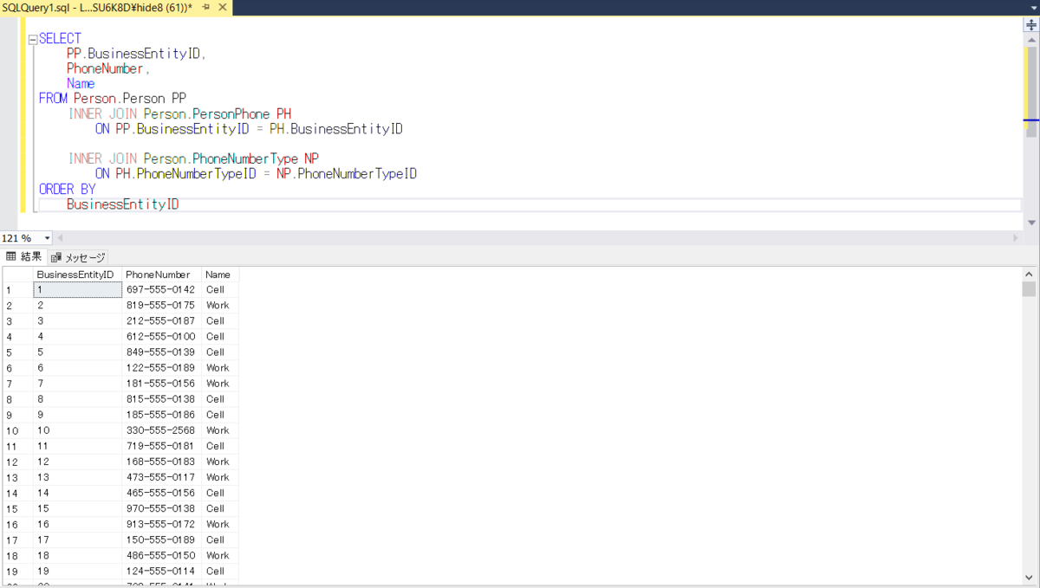The image size is (1040, 588).
Task: Click the PhoneNumber column header
Action: tap(161, 275)
